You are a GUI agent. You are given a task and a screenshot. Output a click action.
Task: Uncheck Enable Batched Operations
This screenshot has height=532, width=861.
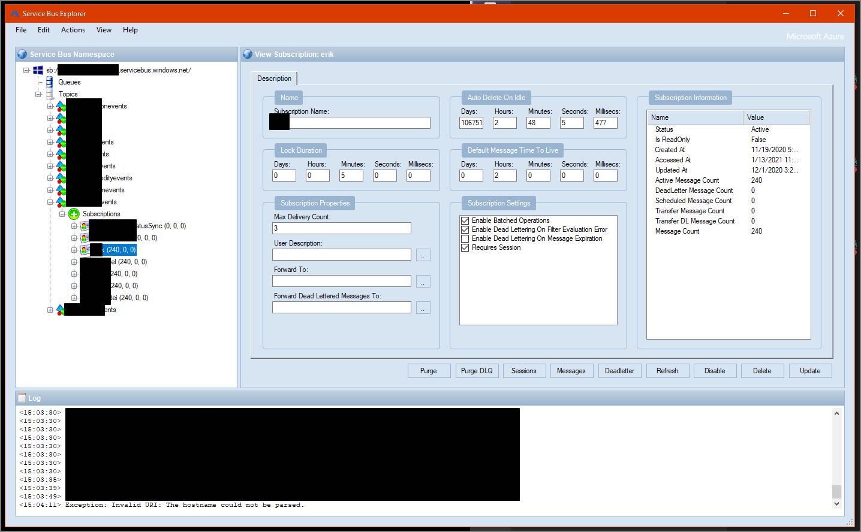[x=465, y=220]
